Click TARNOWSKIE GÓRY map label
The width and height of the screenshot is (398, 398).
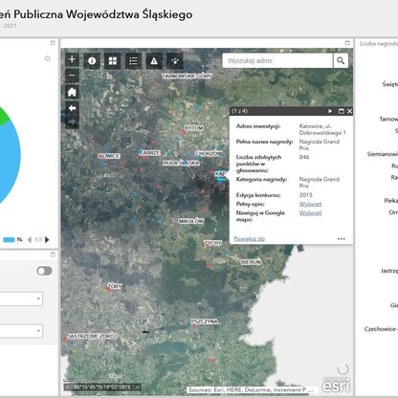187,76
